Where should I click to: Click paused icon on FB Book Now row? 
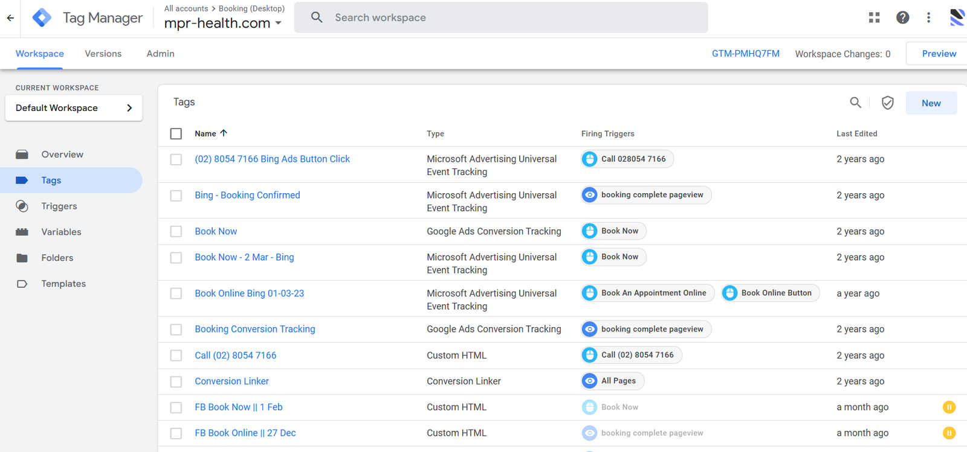[x=949, y=407]
